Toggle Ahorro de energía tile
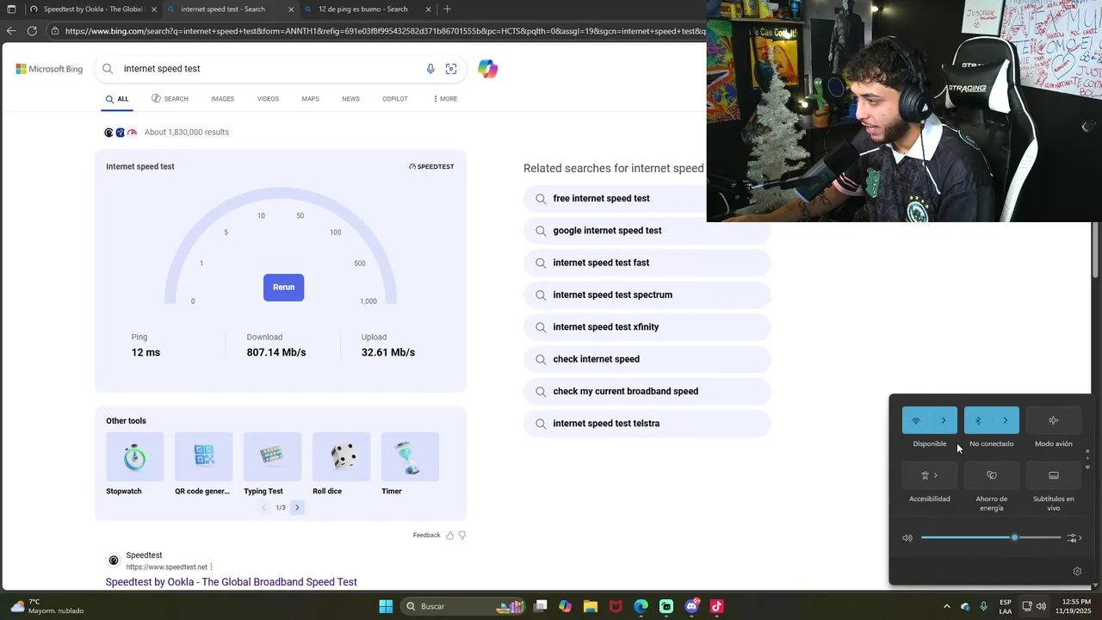The height and width of the screenshot is (620, 1102). click(992, 475)
